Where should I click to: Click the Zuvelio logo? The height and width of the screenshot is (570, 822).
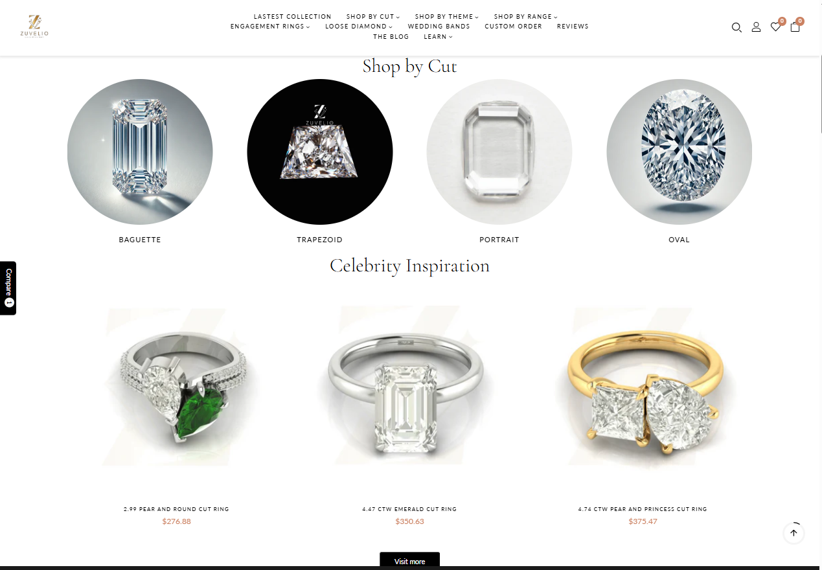tap(34, 27)
